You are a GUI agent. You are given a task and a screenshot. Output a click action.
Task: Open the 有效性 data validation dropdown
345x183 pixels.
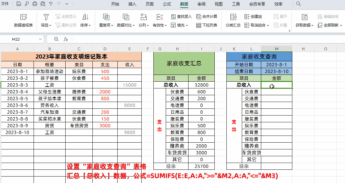[160, 25]
